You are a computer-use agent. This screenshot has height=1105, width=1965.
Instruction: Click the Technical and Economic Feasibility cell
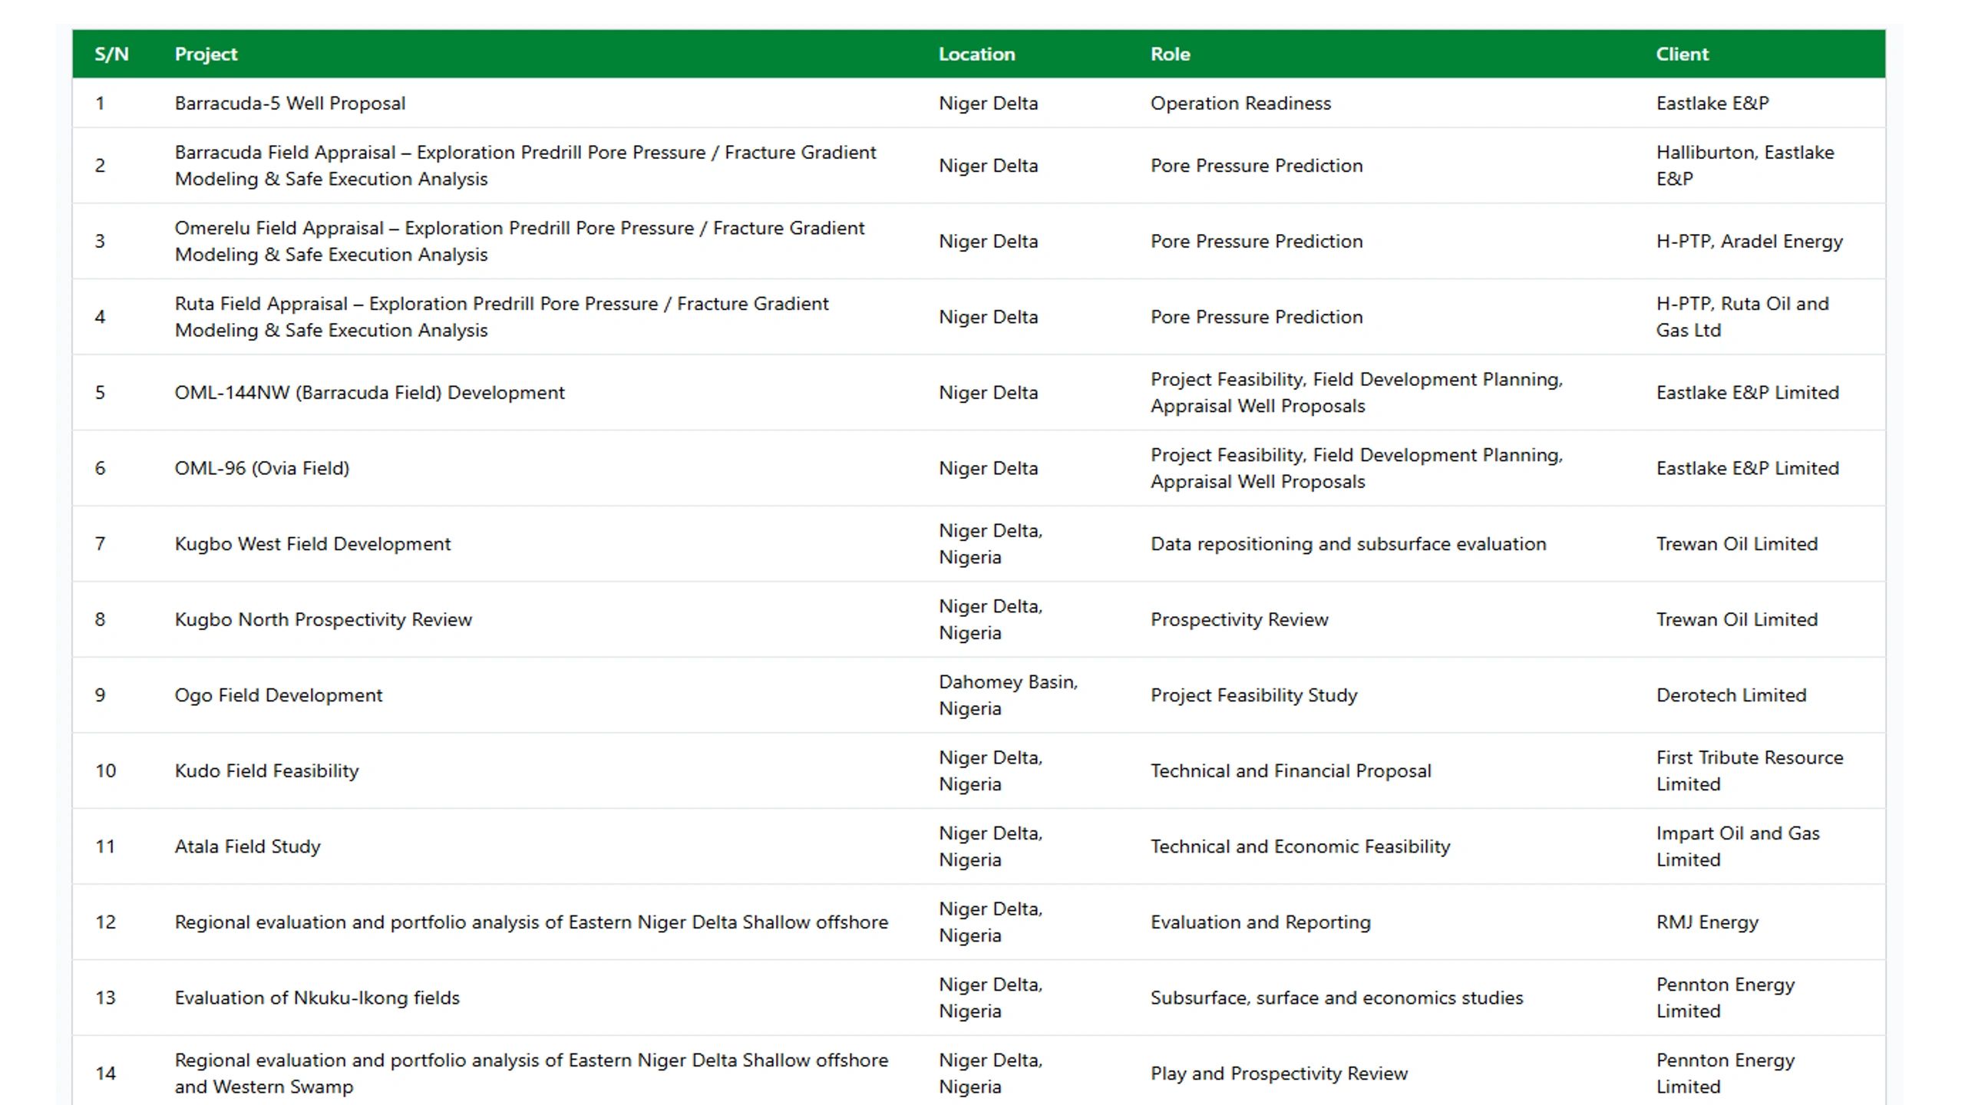[x=1300, y=846]
